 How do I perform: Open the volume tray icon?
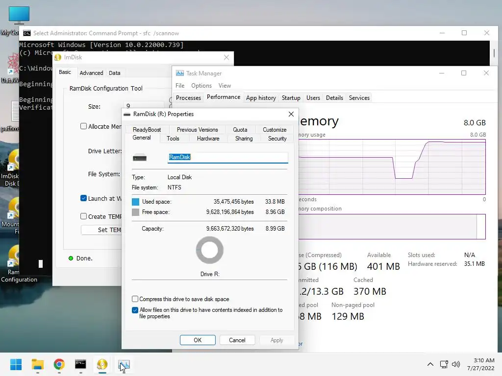coord(455,364)
